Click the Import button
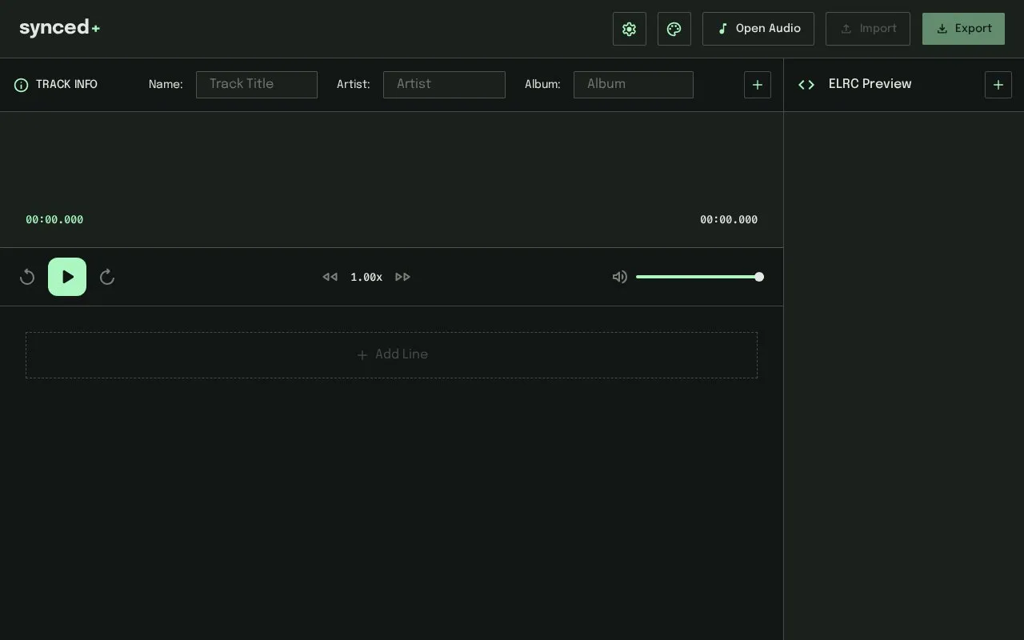This screenshot has height=640, width=1024. tap(868, 29)
